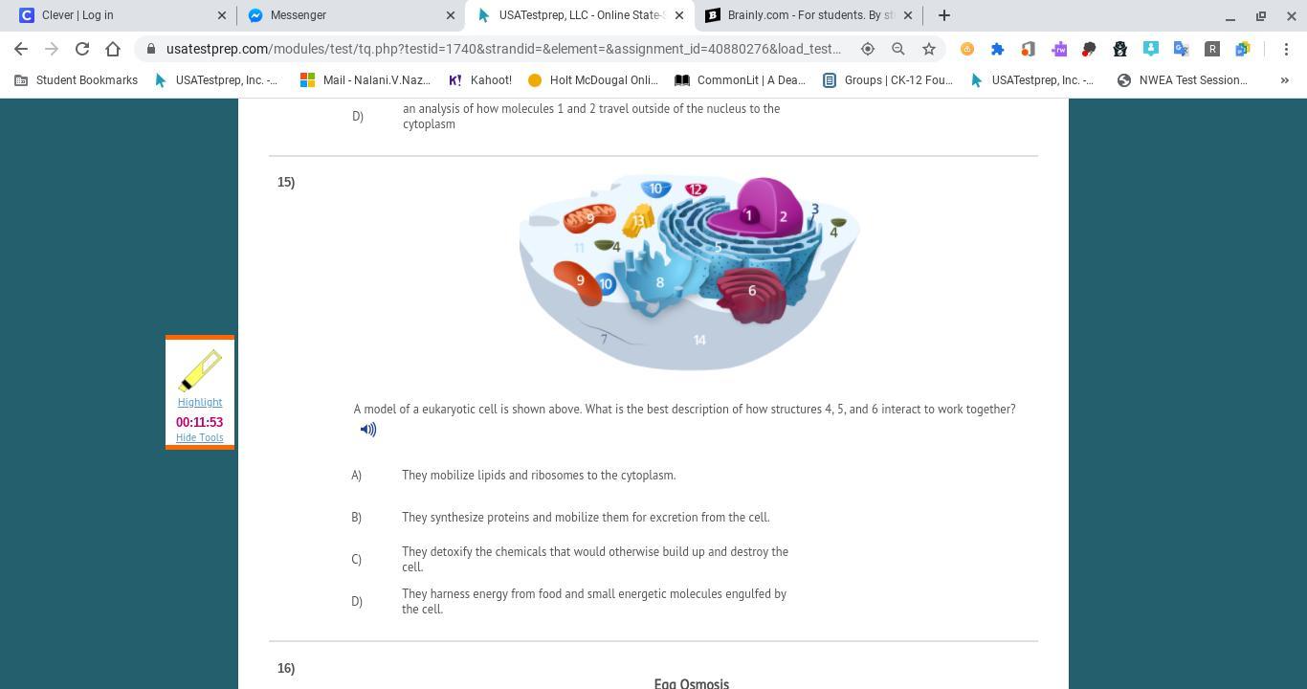This screenshot has height=689, width=1307.
Task: Open the zoom magnifier icon in address bar
Action: point(897,49)
